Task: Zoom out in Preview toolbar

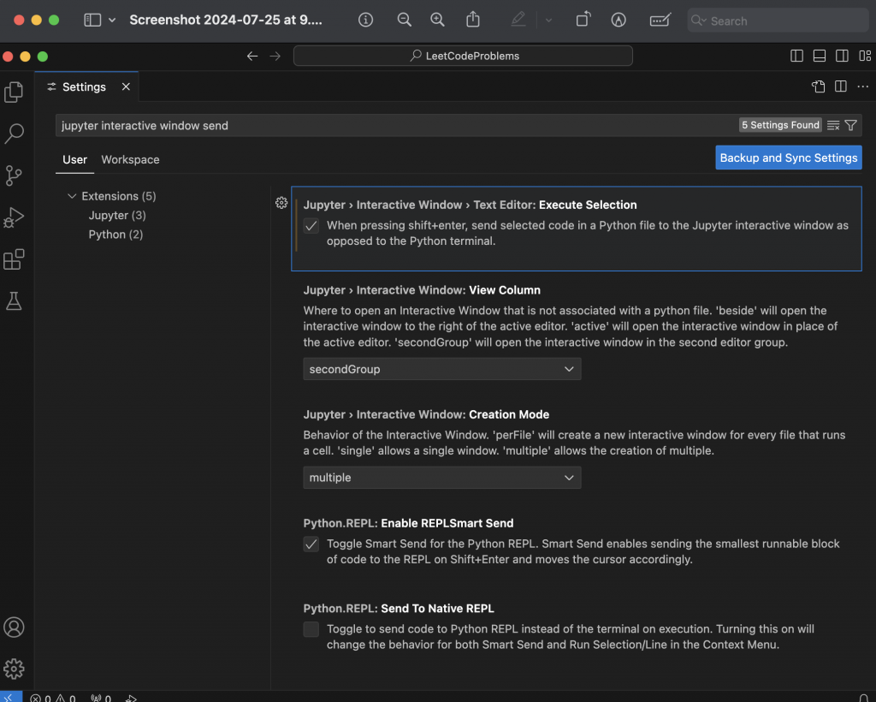Action: pyautogui.click(x=405, y=21)
